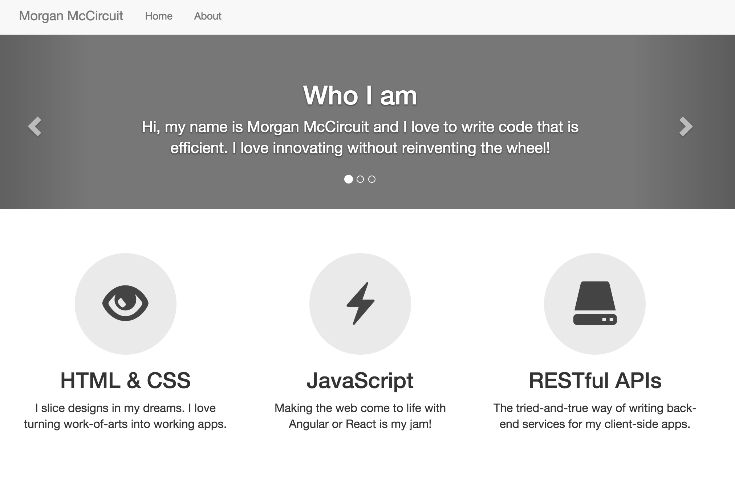Click the Who I am slide title
This screenshot has height=478, width=735.
click(360, 95)
